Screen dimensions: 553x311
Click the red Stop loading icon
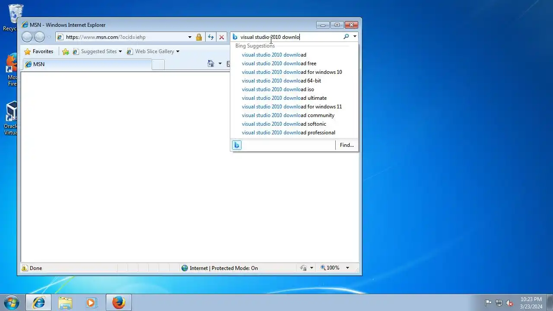point(222,37)
